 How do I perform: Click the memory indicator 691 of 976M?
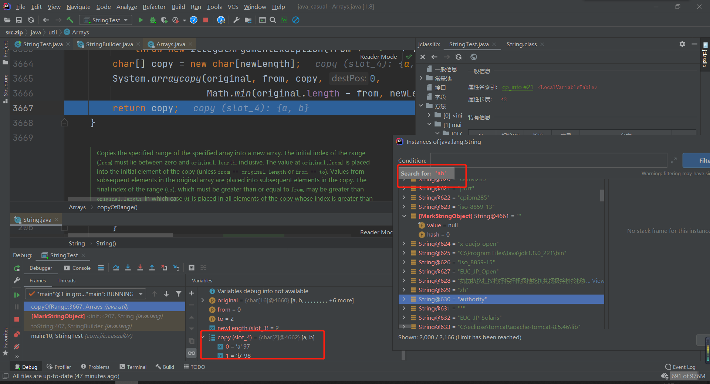point(689,376)
